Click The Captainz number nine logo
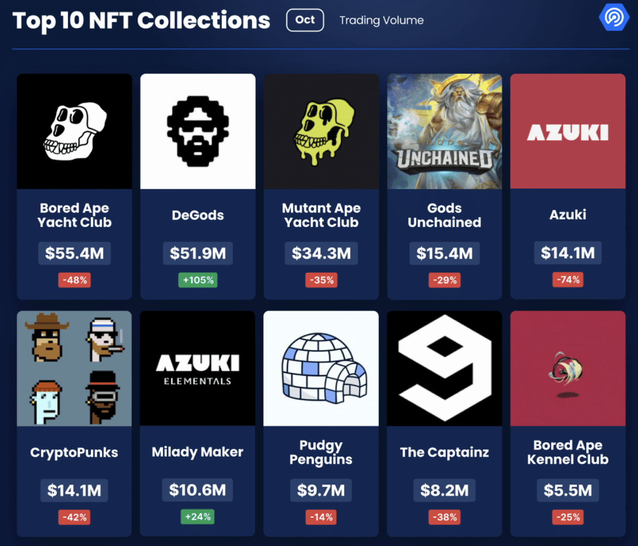Viewport: 638px width, 546px height. (445, 369)
